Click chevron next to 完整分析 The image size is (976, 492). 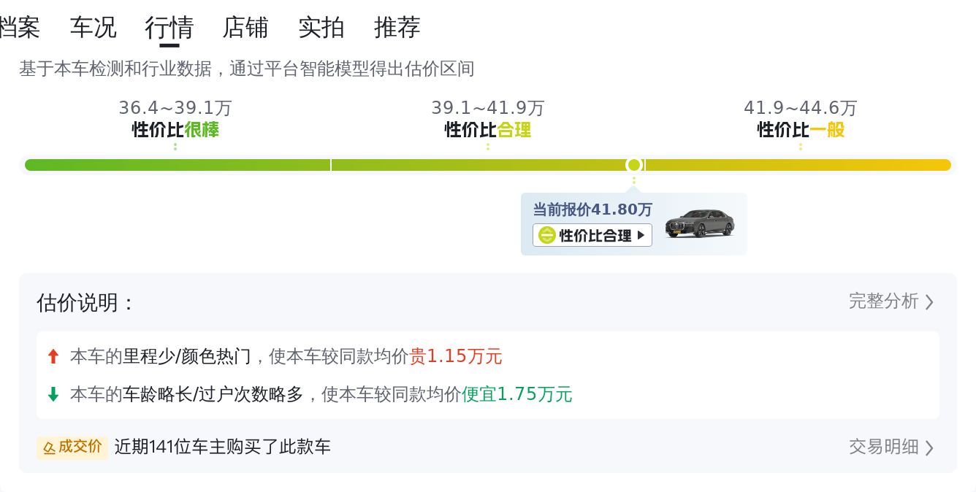(x=929, y=302)
